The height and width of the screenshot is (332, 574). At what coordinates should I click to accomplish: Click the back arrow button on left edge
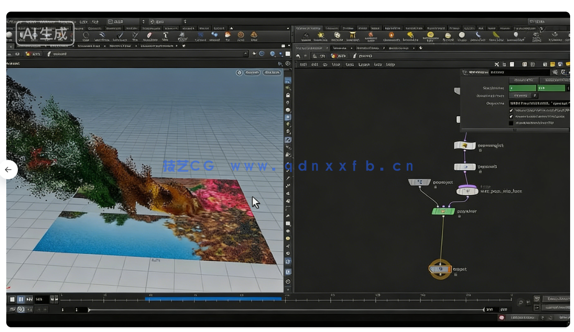[x=8, y=170]
